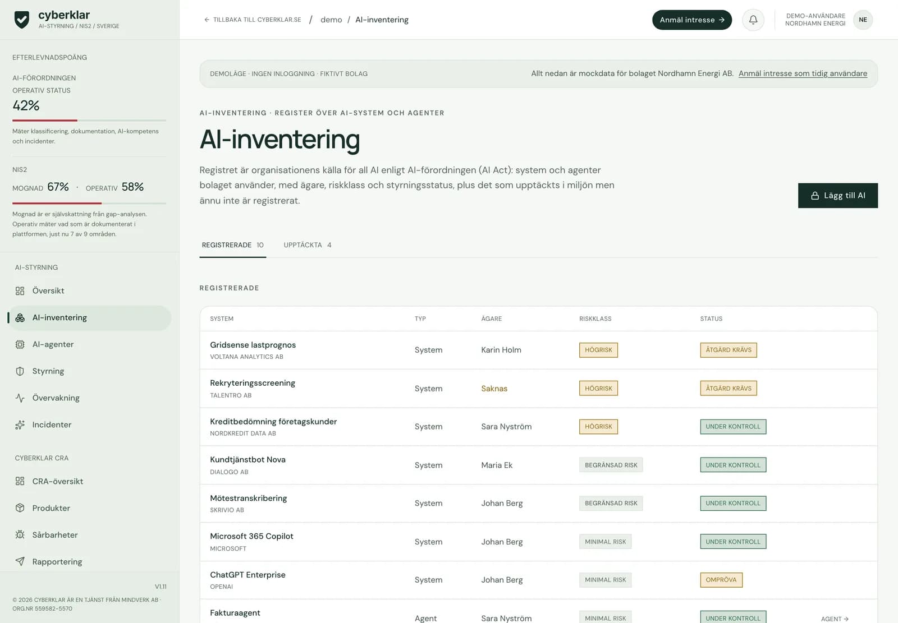The image size is (898, 623).
Task: Open Övervakning from the sidebar
Action: (90, 398)
